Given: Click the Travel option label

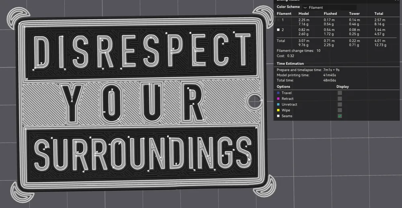Looking at the screenshot, I should [287, 93].
